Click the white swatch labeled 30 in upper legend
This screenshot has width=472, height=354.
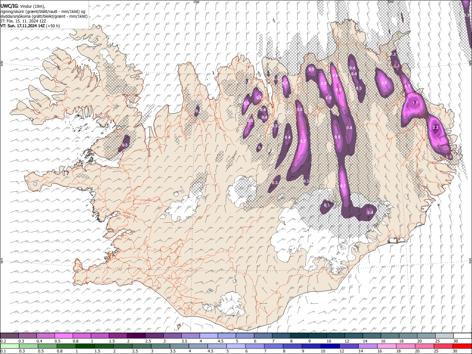click(462, 336)
